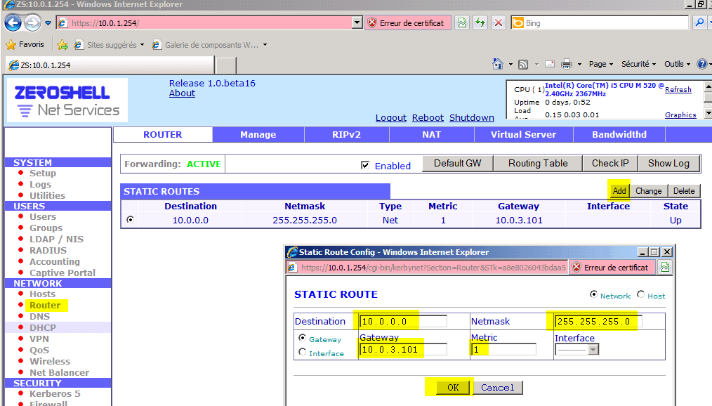Stop loading with the red X icon
712x406 pixels.
pos(499,22)
